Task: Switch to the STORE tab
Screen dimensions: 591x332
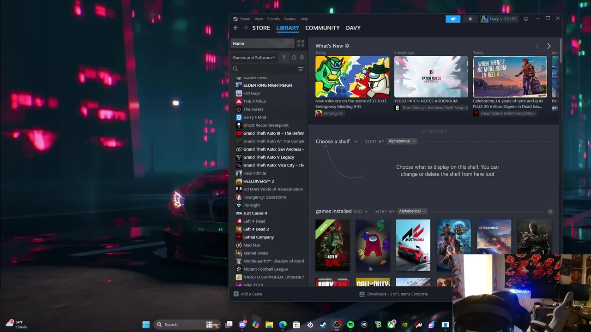Action: [x=261, y=28]
